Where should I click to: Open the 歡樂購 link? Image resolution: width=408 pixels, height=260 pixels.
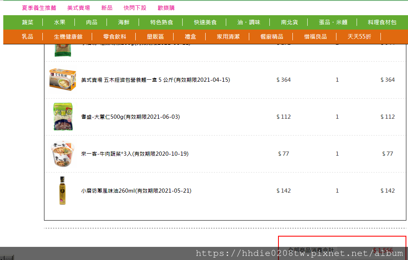(x=166, y=8)
